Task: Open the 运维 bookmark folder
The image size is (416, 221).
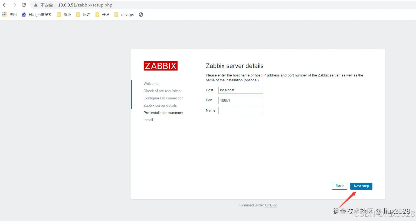Action: (83, 15)
